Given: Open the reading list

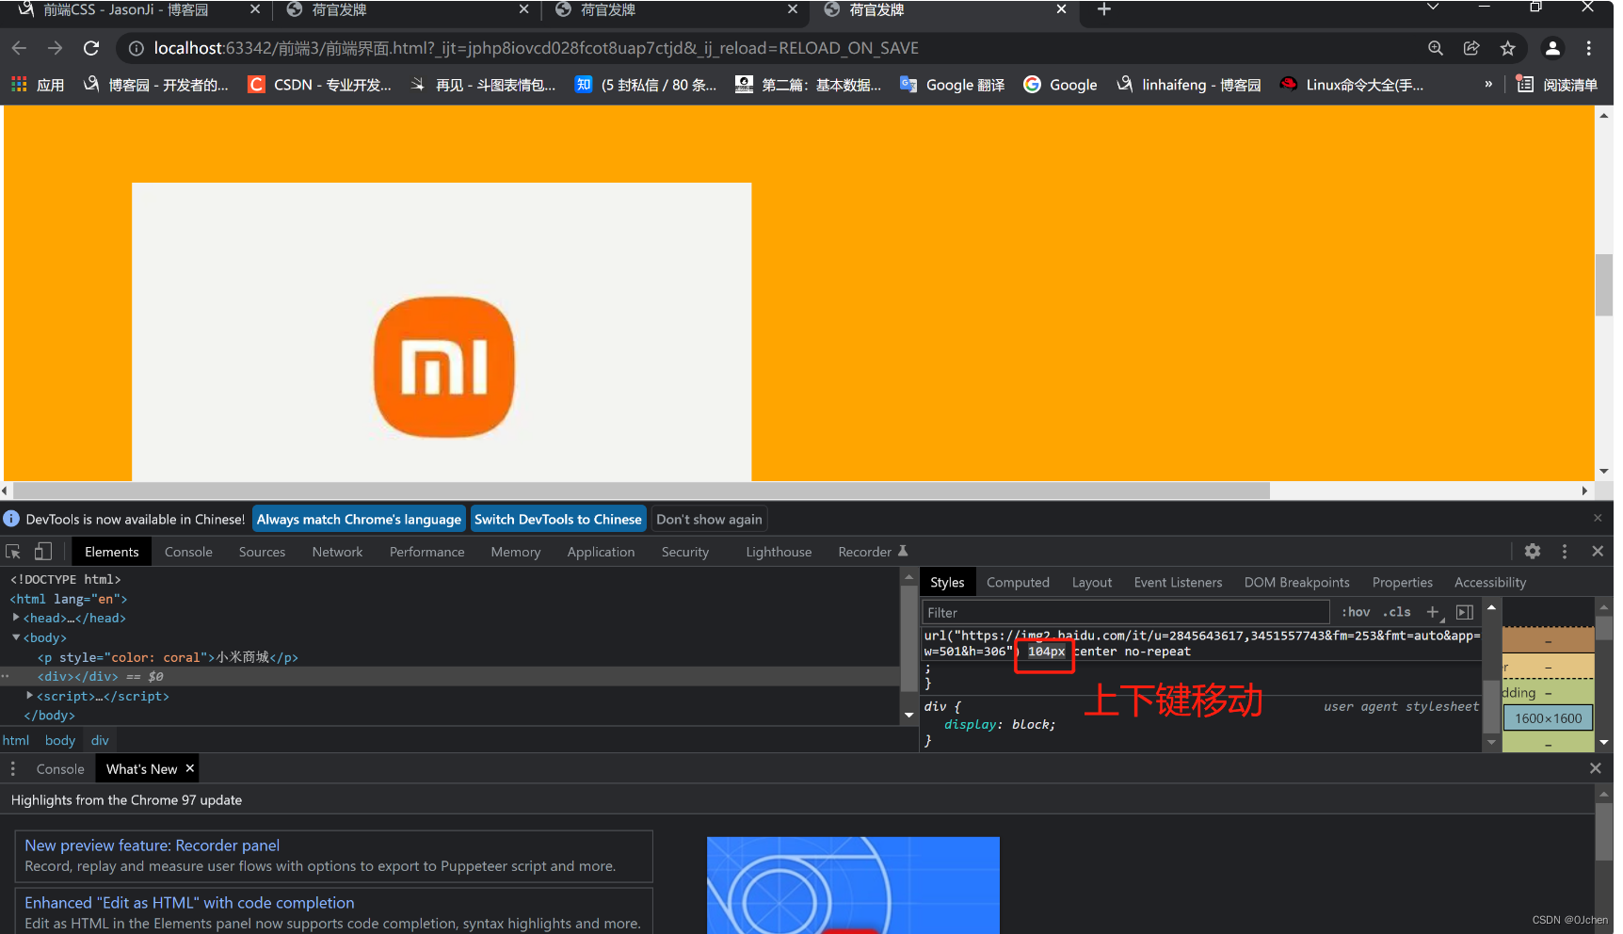Looking at the screenshot, I should 1557,85.
